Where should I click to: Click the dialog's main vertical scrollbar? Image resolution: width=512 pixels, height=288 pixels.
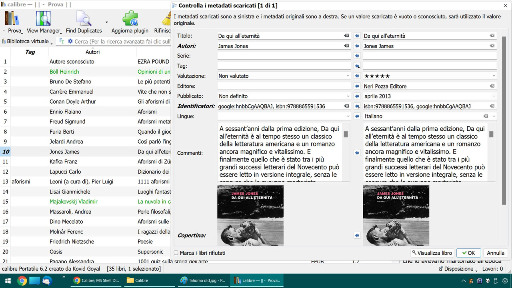(505, 120)
